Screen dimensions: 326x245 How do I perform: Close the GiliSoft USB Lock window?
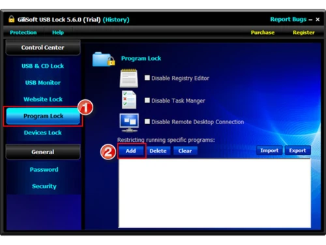click(318, 20)
